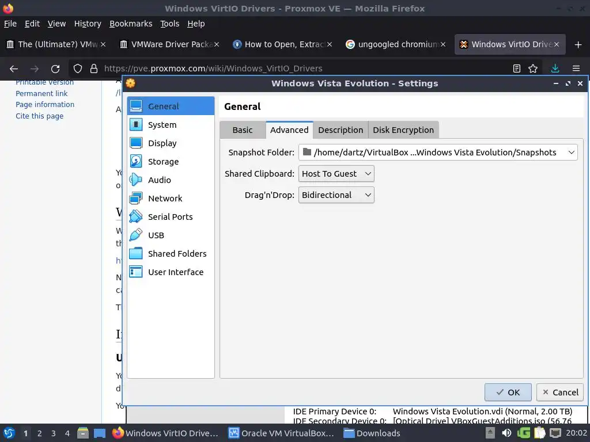The width and height of the screenshot is (590, 442).
Task: Open the General settings category
Action: 171,106
